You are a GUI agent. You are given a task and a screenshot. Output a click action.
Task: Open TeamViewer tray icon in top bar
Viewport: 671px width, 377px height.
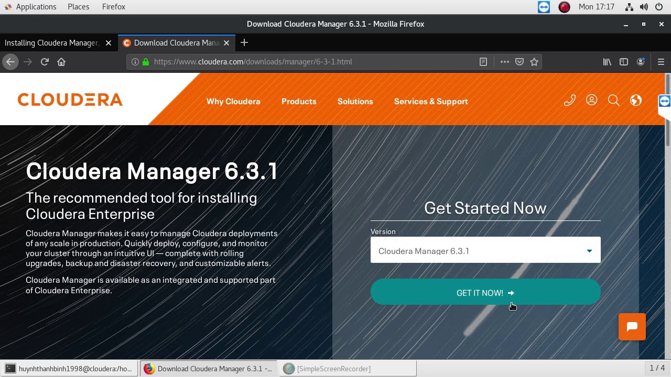click(544, 7)
